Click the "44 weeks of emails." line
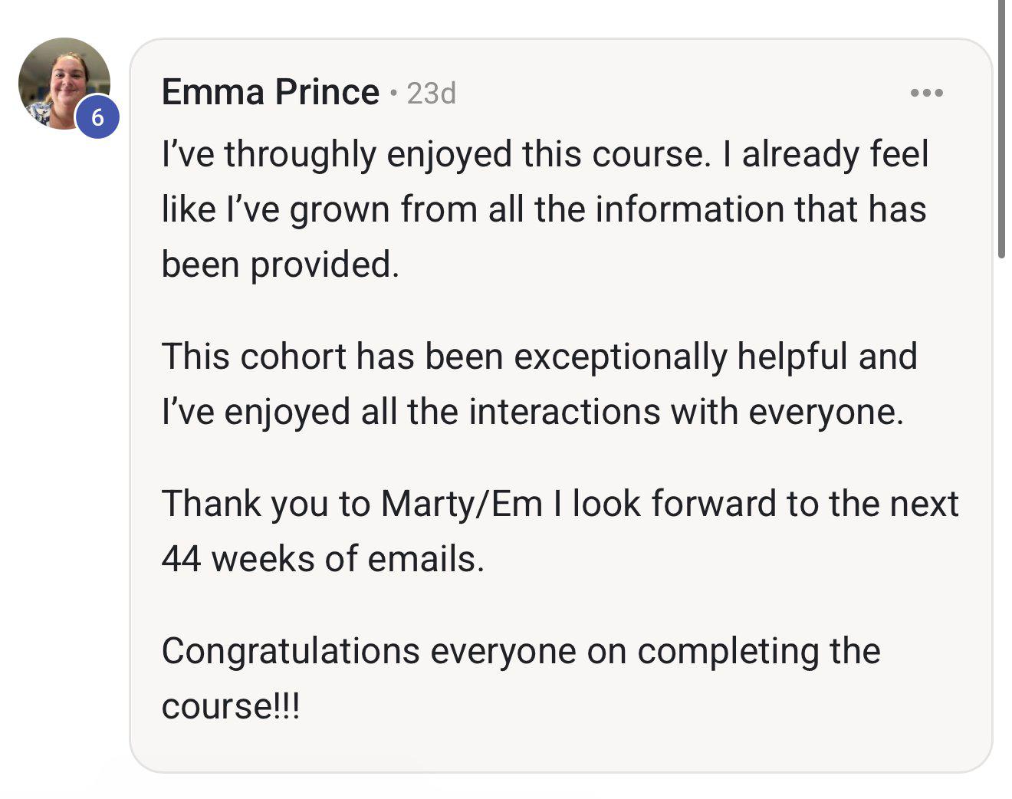 [323, 559]
